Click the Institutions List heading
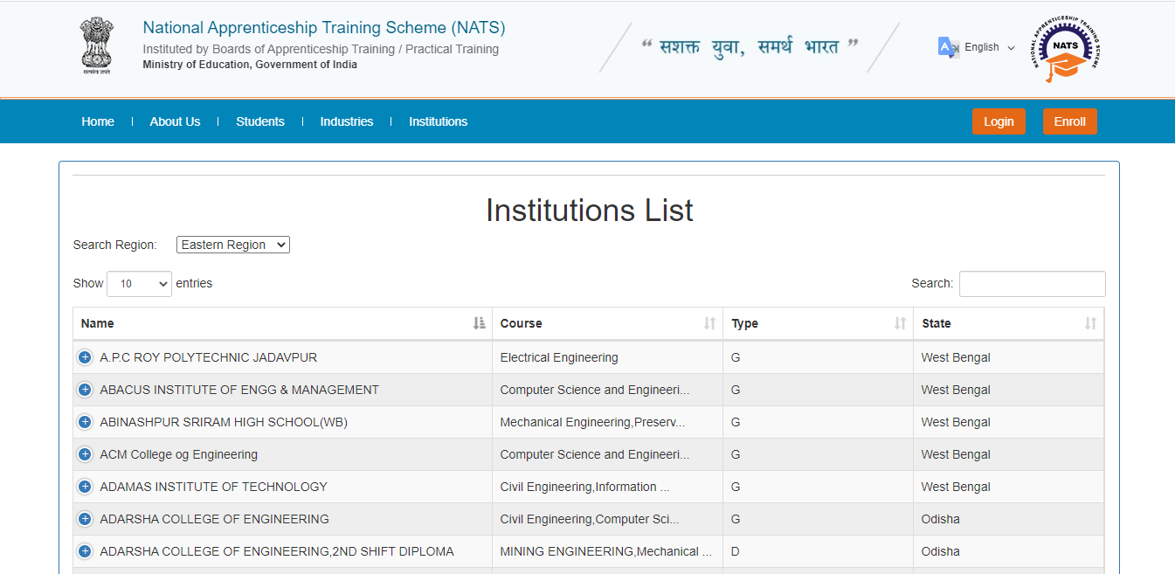 590,211
